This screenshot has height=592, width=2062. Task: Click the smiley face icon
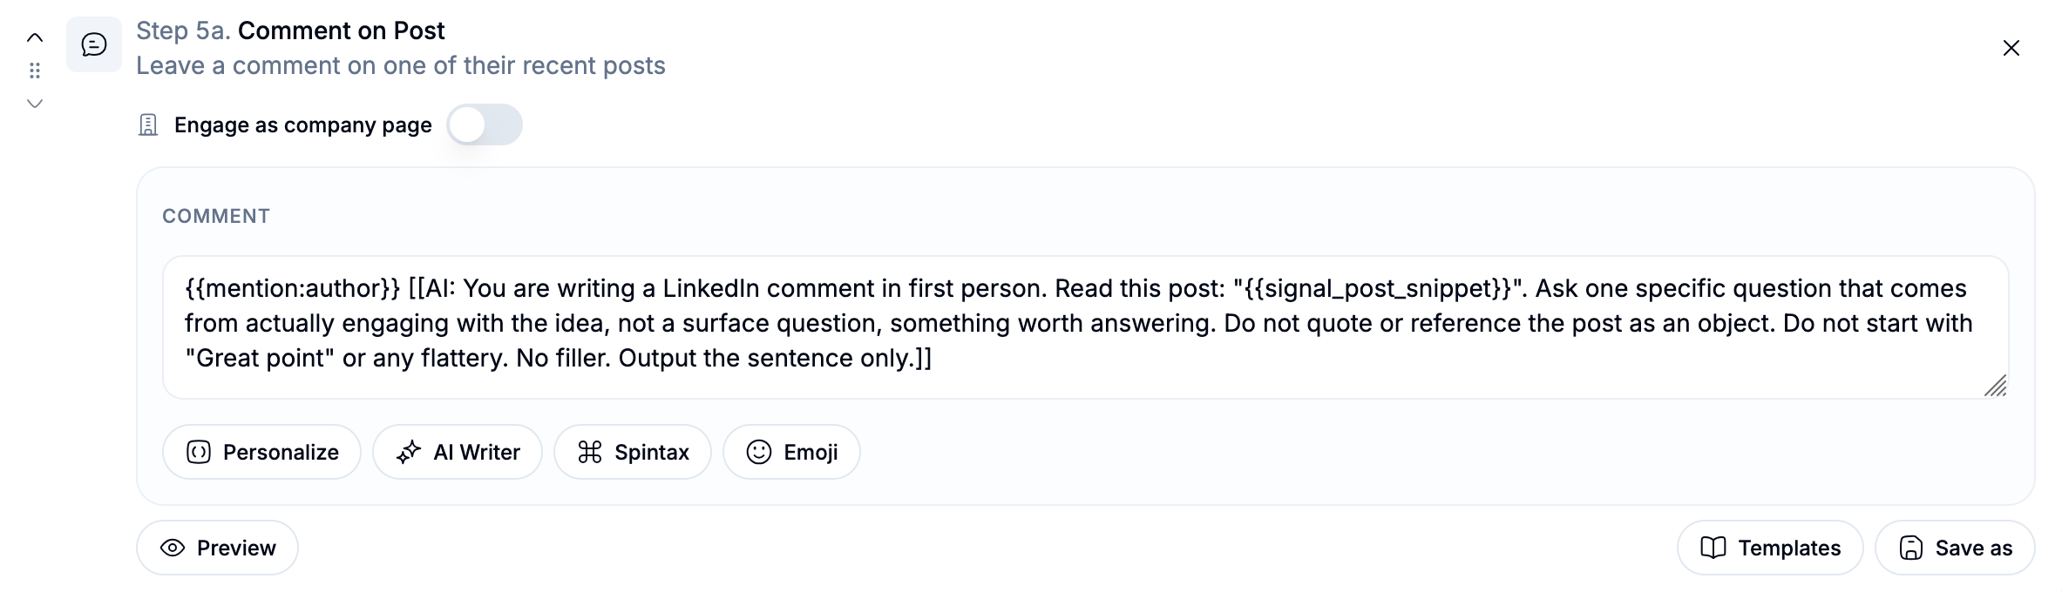click(x=759, y=452)
